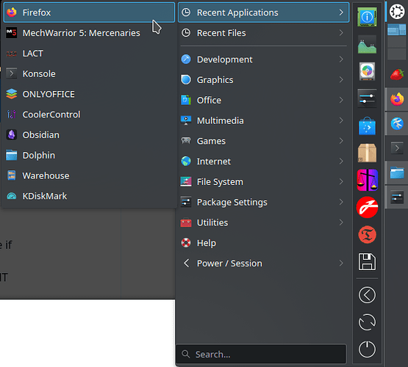Switch to the second virtual desktop in pager
Image resolution: width=408 pixels, height=367 pixels.
[x=396, y=42]
